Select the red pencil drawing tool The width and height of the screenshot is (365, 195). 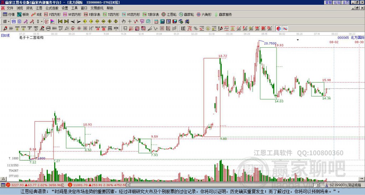pos(5,28)
